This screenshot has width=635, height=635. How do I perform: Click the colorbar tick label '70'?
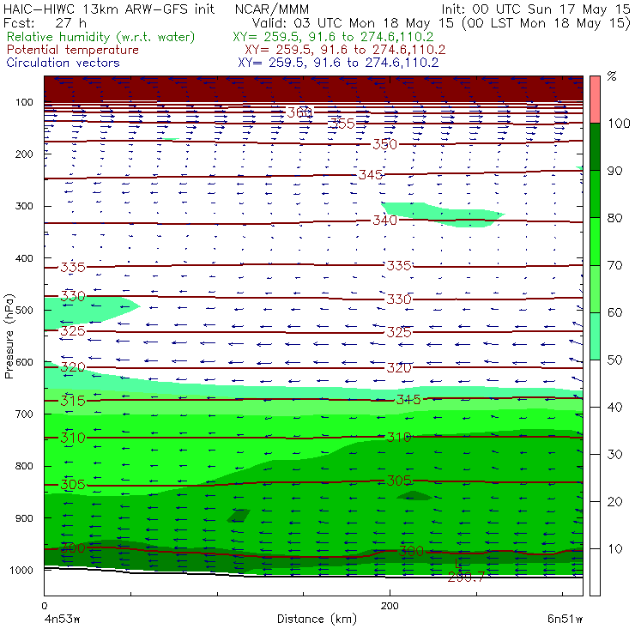[x=614, y=265]
